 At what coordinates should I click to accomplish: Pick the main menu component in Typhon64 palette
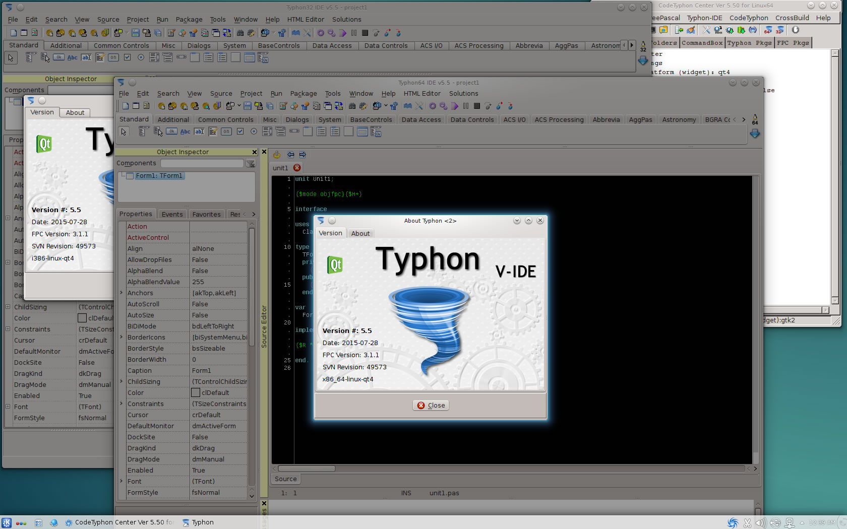tap(144, 131)
